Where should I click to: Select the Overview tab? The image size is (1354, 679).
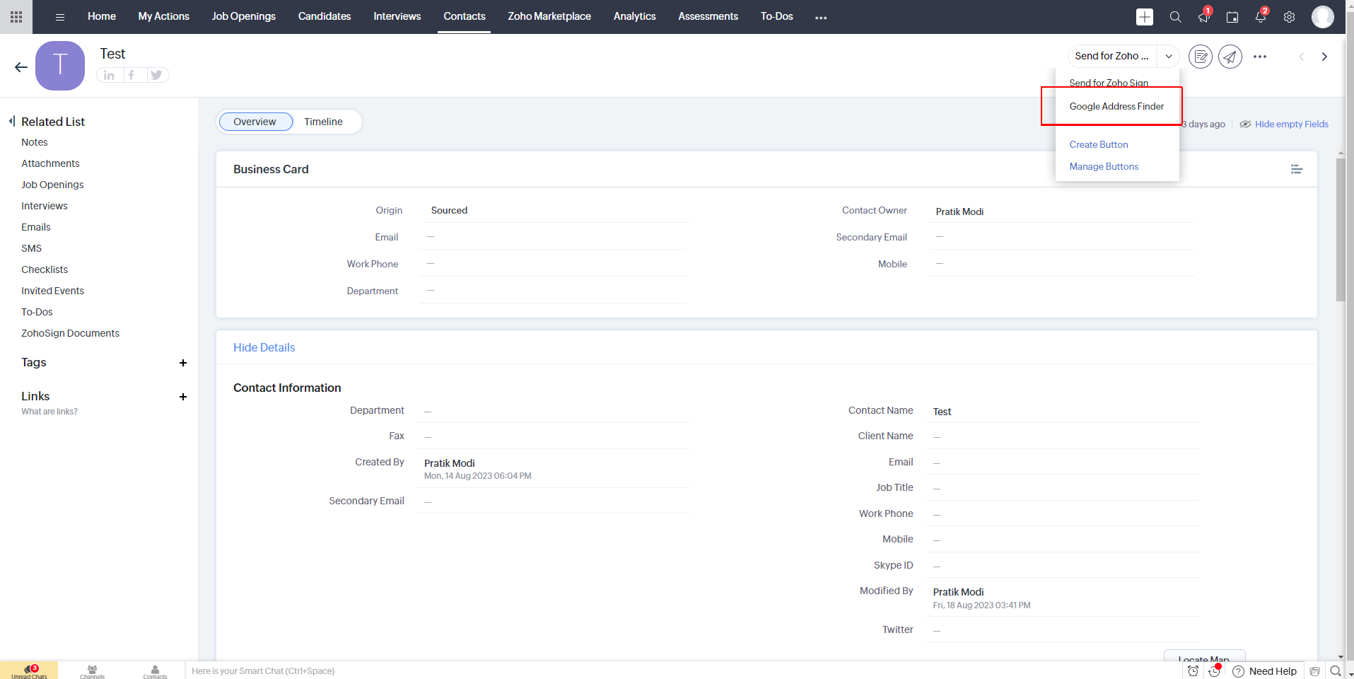click(x=255, y=122)
